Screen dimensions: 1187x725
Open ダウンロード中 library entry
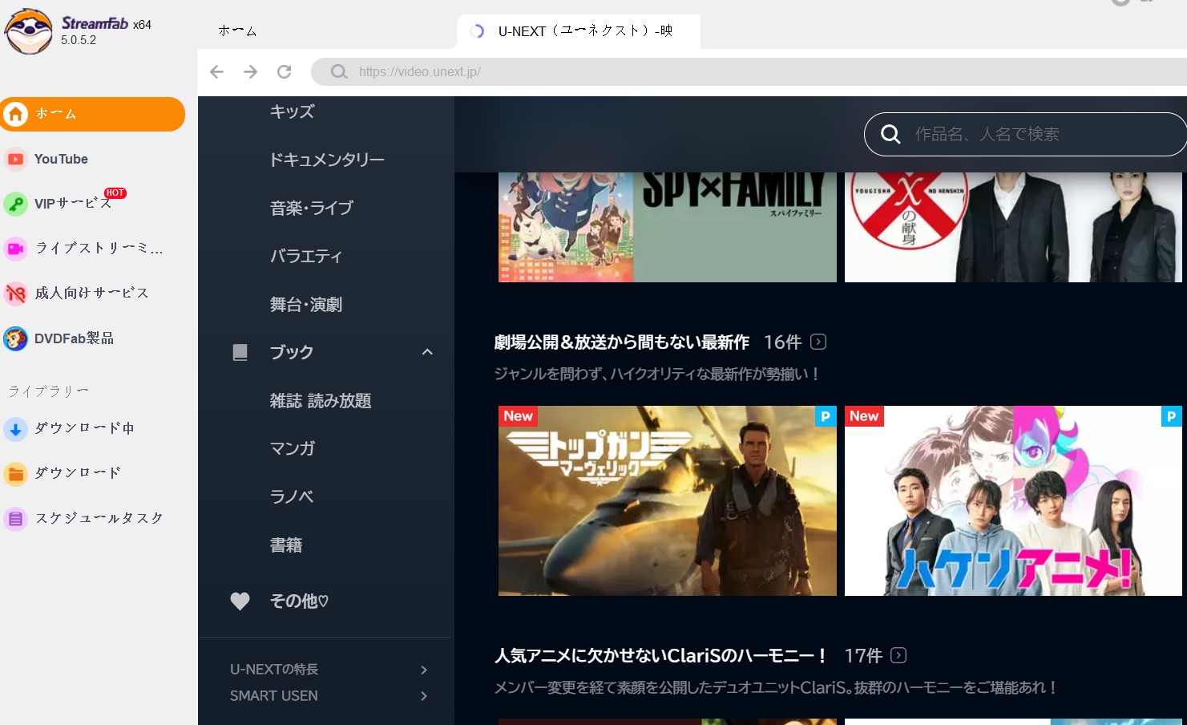[84, 429]
